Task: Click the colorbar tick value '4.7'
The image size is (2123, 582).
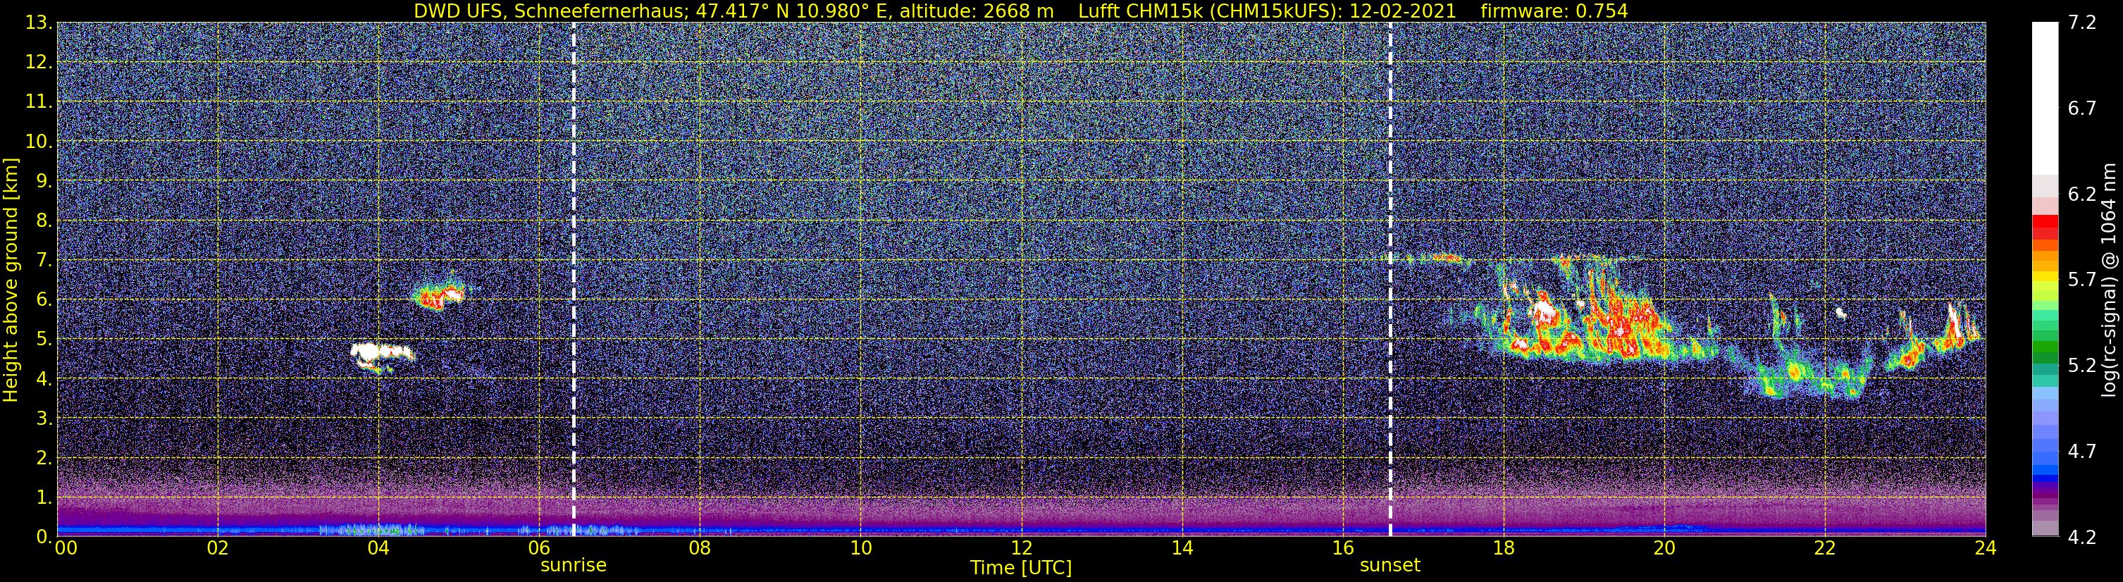Action: coord(2082,451)
